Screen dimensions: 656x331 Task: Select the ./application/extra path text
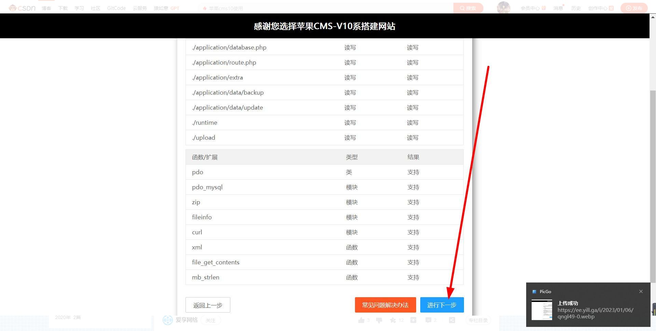pyautogui.click(x=217, y=78)
